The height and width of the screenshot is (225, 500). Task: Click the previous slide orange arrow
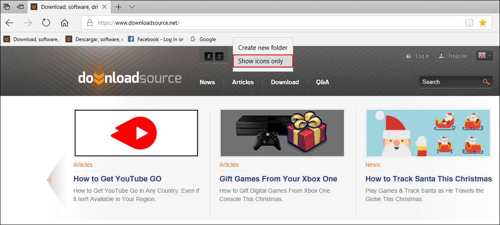coord(50,180)
